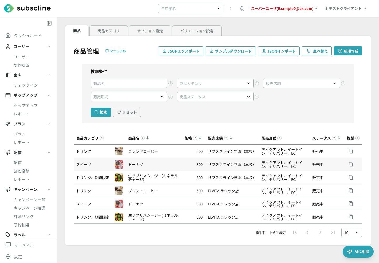Click the subscline logo
Screen dimensions: 379x263
pos(27,8)
